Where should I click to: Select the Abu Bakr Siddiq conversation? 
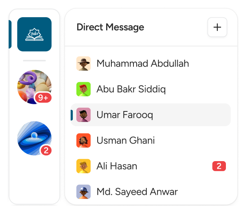[131, 89]
